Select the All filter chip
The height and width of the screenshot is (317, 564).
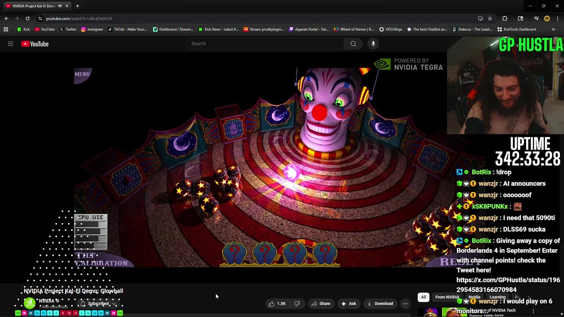[423, 297]
